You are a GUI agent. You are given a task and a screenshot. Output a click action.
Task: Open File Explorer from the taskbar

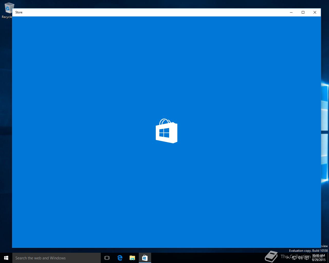pos(132,258)
